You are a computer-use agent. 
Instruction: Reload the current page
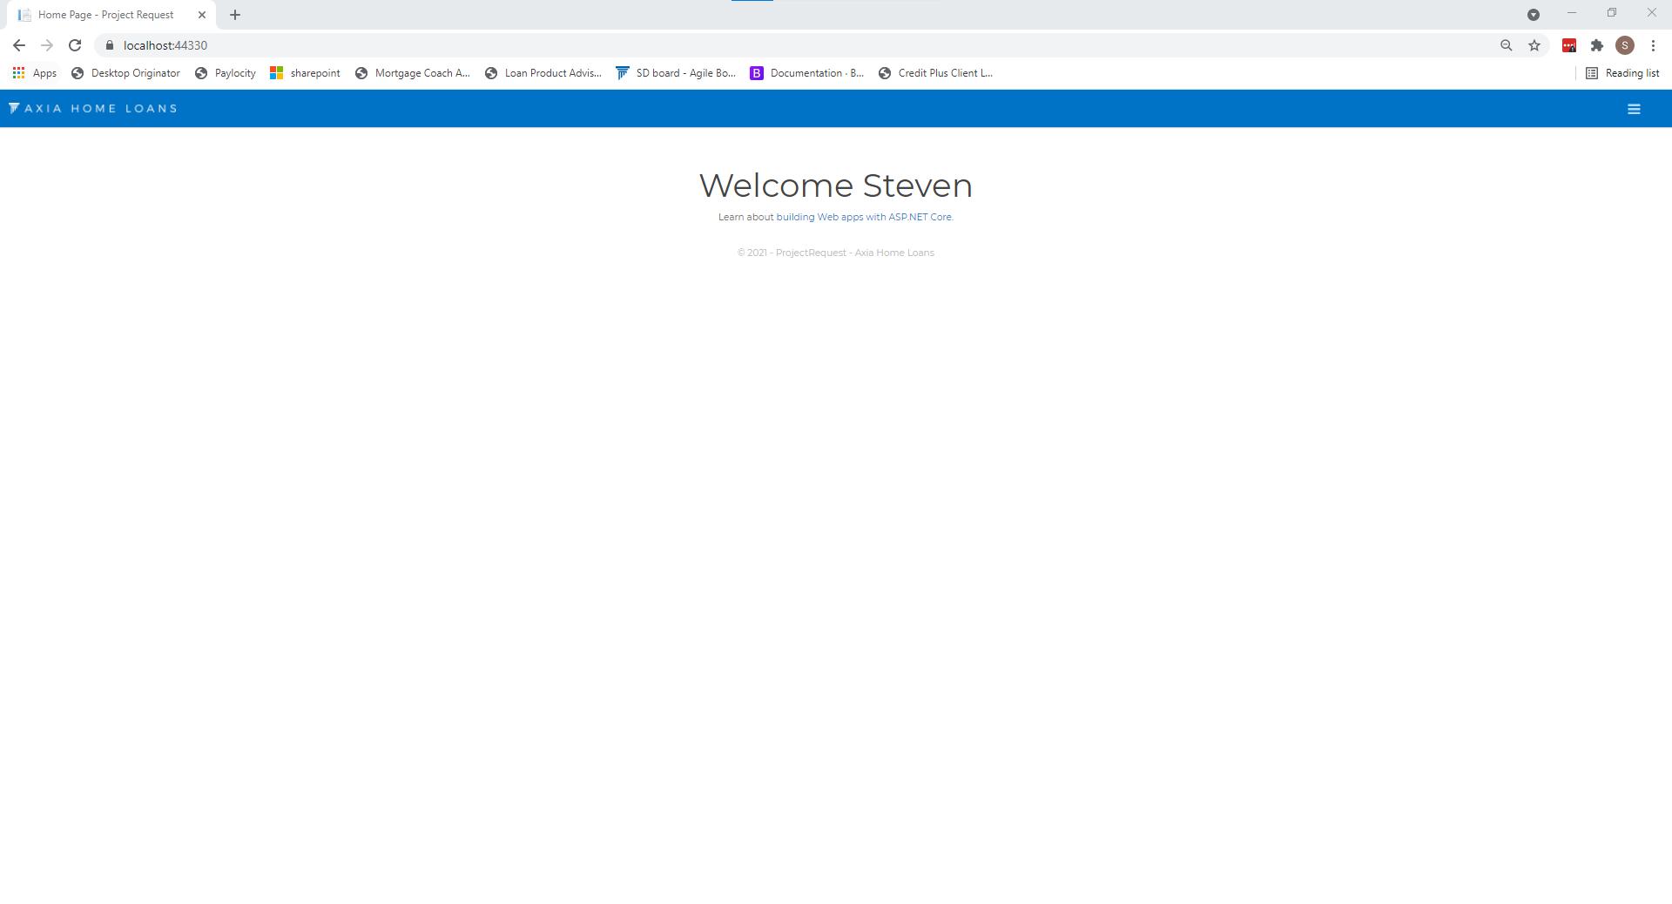point(75,45)
